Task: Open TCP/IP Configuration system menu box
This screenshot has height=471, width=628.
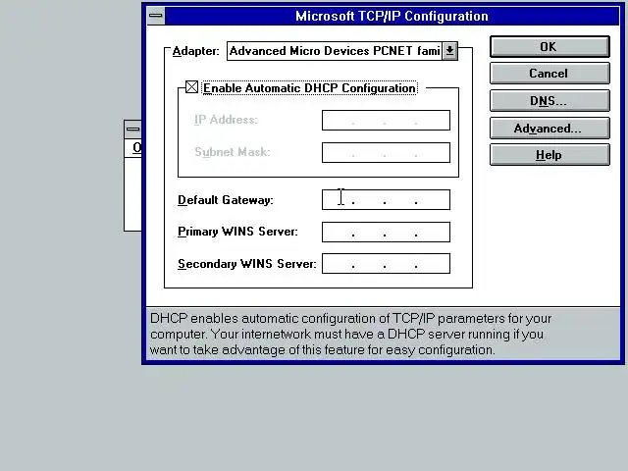Action: [156, 16]
